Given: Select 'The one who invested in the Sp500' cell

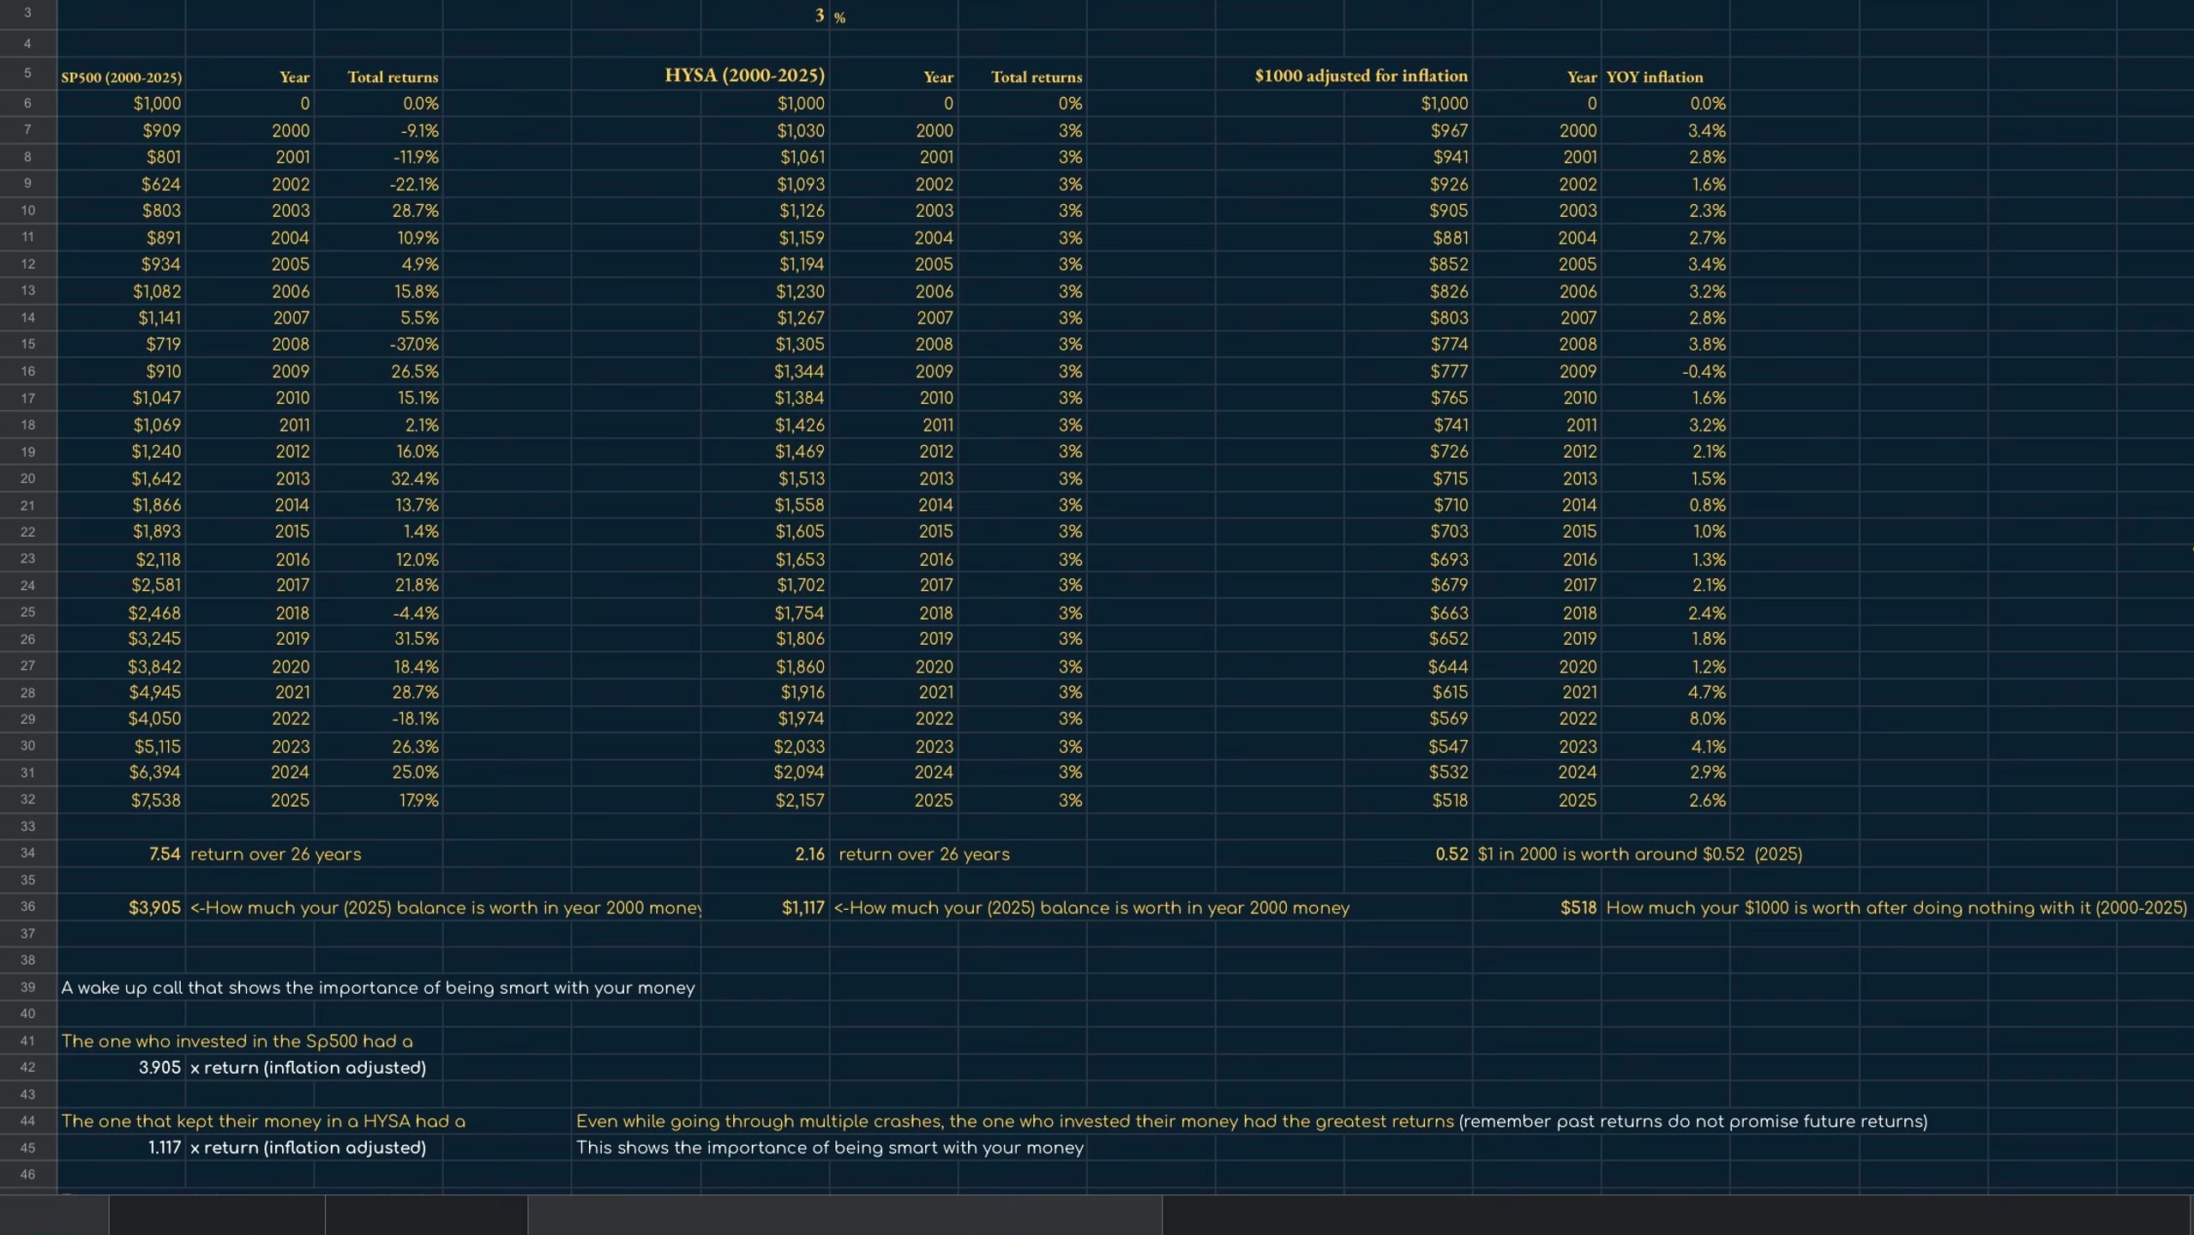Looking at the screenshot, I should point(237,1041).
